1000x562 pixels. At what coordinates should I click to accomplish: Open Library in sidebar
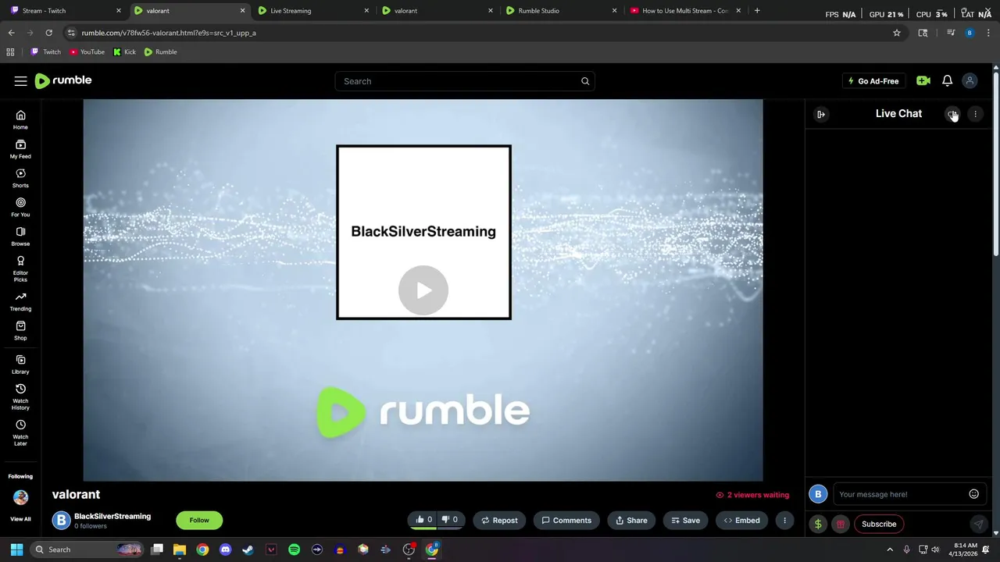20,364
